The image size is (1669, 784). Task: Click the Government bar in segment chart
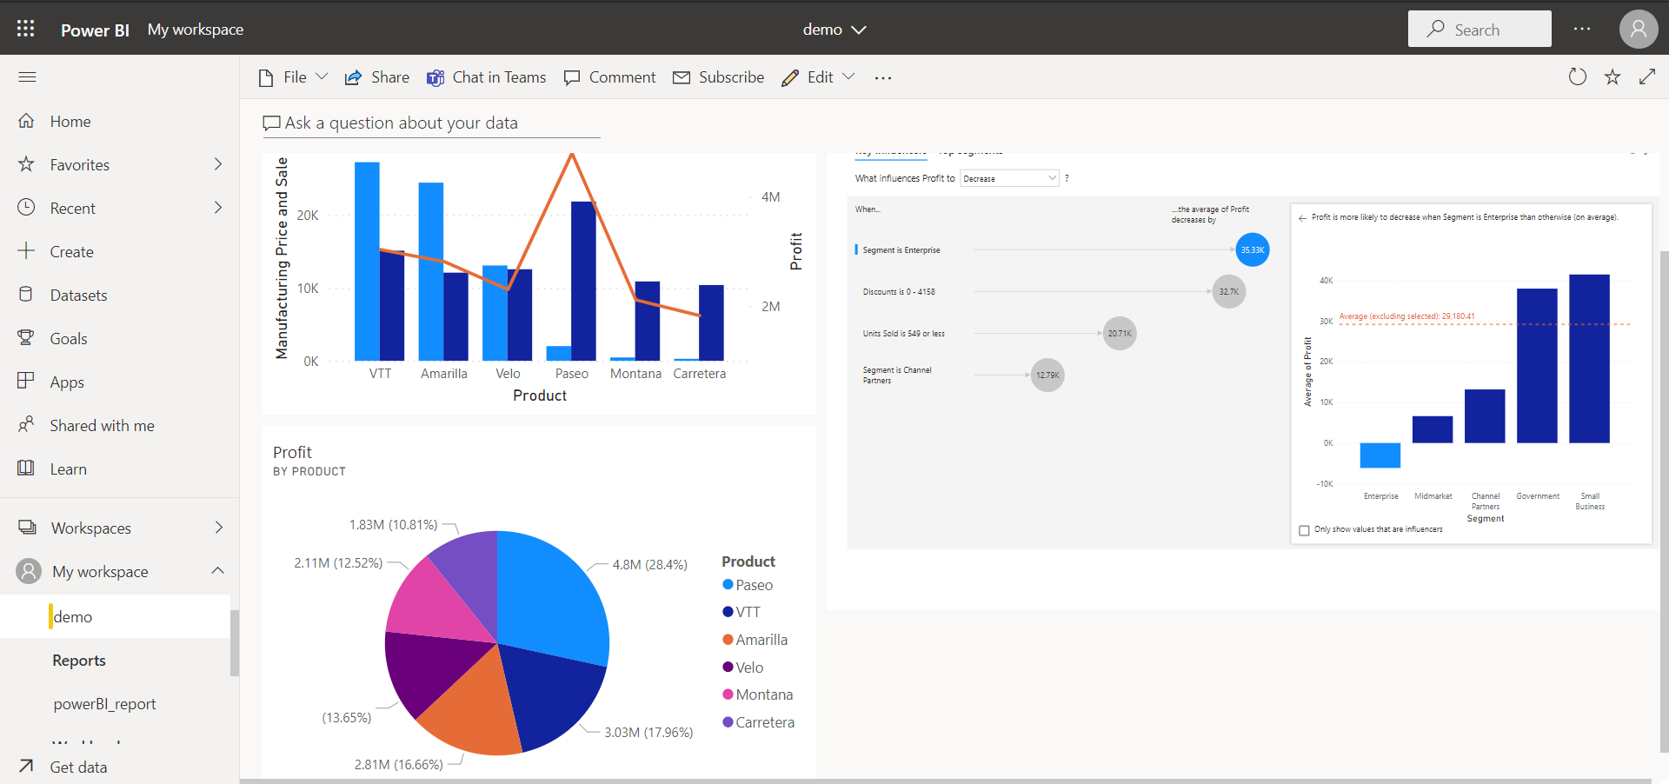[x=1537, y=366]
